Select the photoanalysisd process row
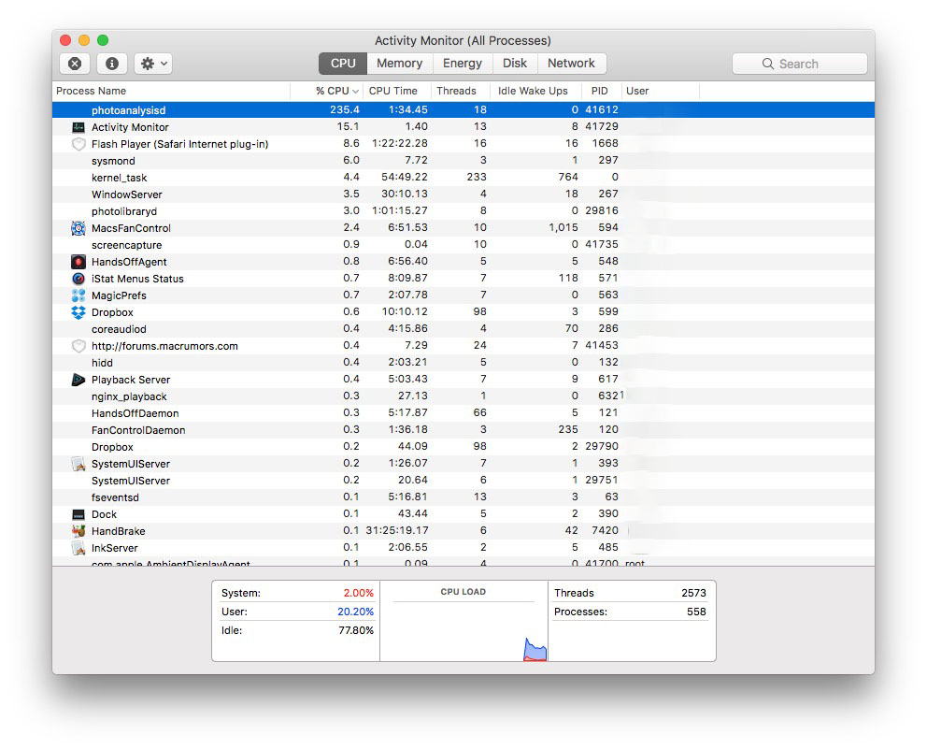Image resolution: width=927 pixels, height=749 pixels. [x=463, y=110]
